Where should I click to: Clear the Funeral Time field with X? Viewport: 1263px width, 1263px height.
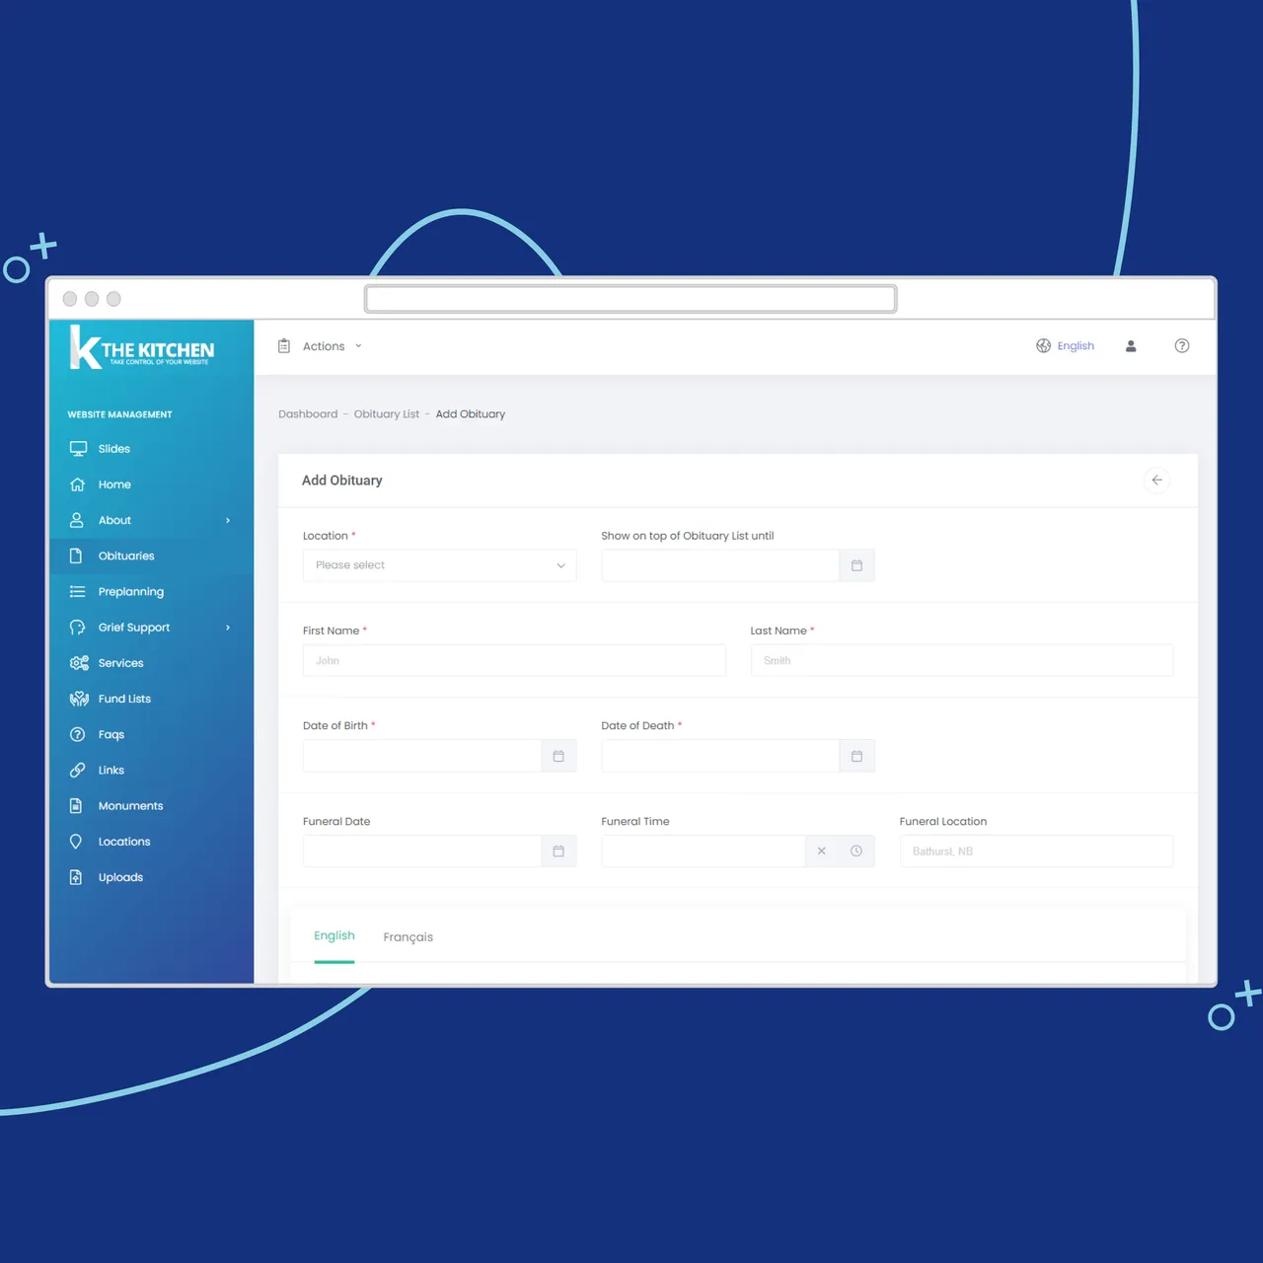(x=821, y=852)
